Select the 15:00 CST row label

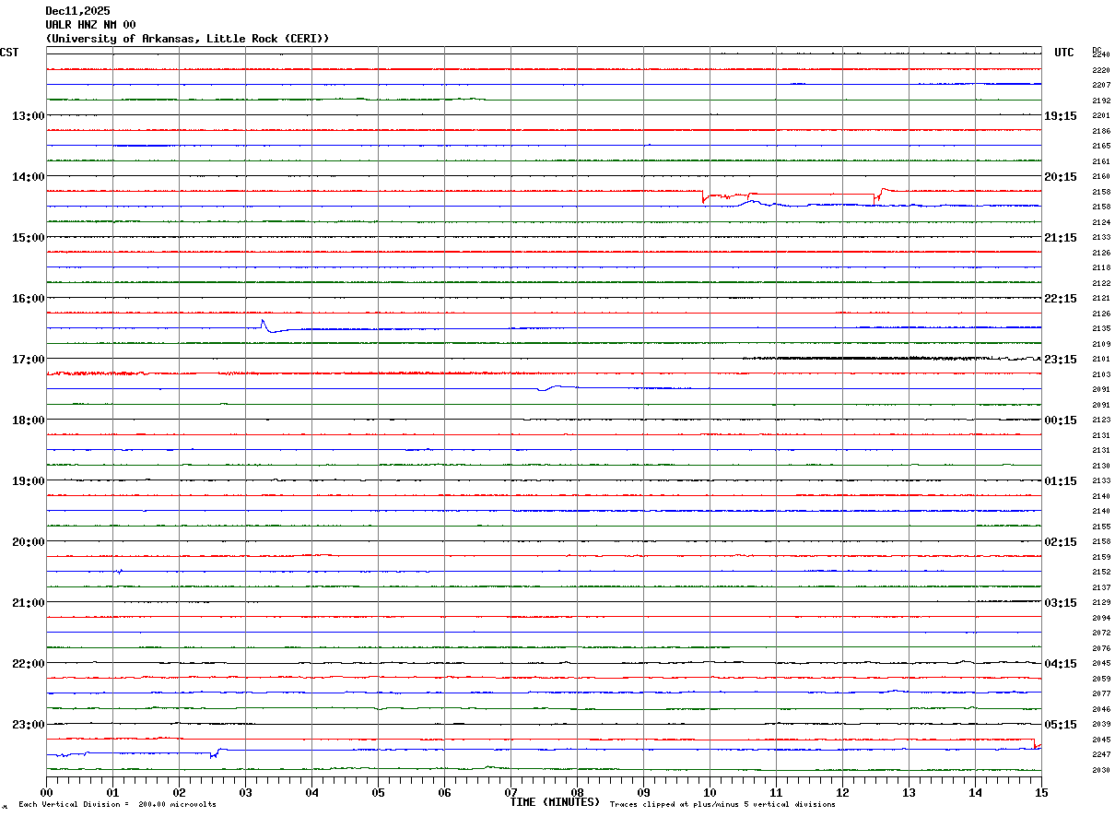click(x=28, y=237)
